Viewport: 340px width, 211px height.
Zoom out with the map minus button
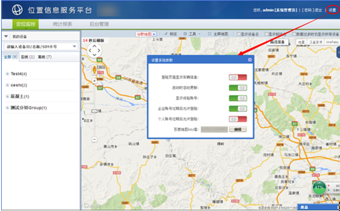pyautogui.click(x=94, y=139)
